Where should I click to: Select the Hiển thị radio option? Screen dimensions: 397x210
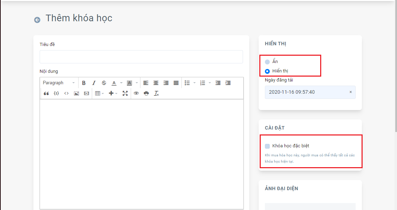coord(267,71)
